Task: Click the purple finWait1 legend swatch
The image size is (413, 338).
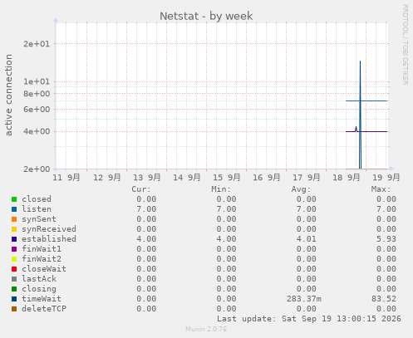Action: (x=14, y=249)
